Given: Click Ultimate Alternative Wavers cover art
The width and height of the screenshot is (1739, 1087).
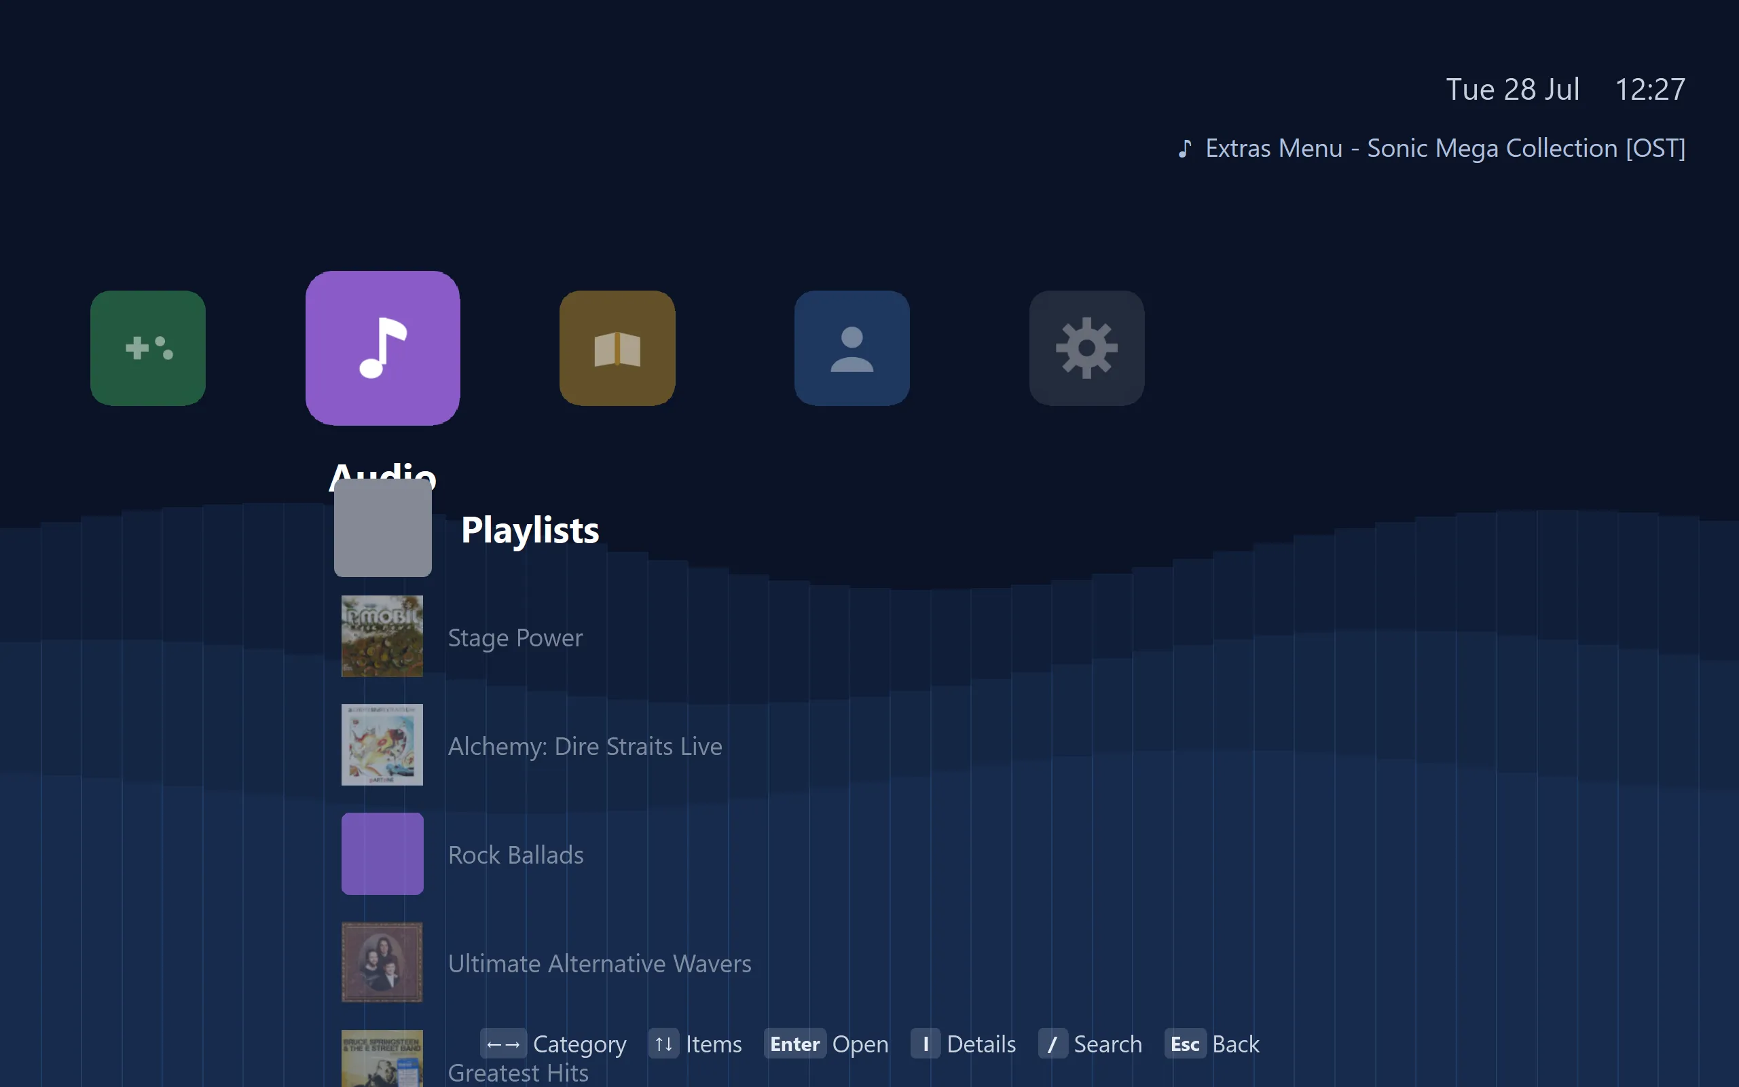Looking at the screenshot, I should point(382,962).
